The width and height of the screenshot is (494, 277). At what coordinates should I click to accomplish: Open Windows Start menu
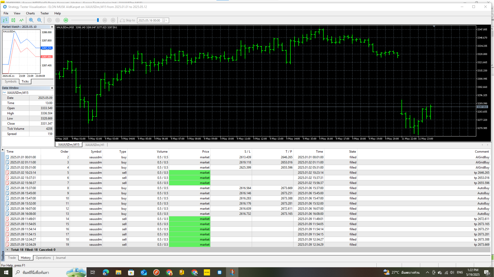tap(6, 272)
